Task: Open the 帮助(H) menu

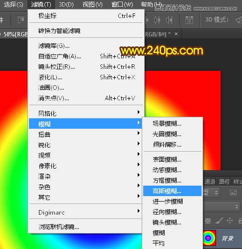Action: click(x=151, y=4)
